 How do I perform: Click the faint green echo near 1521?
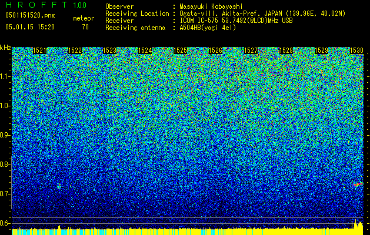coord(59,186)
